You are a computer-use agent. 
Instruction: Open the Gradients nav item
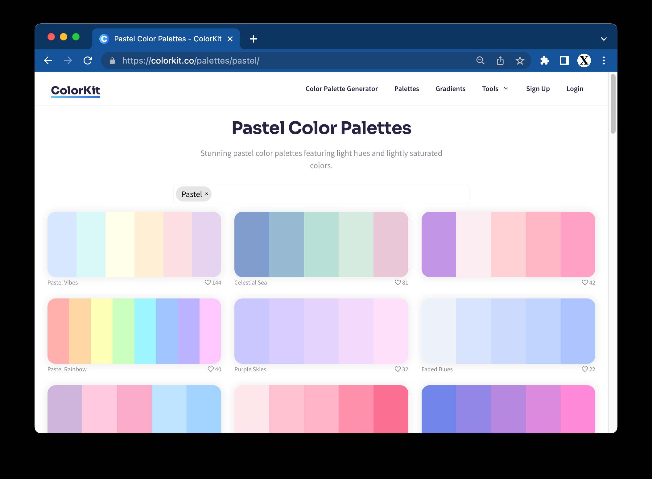(x=450, y=89)
